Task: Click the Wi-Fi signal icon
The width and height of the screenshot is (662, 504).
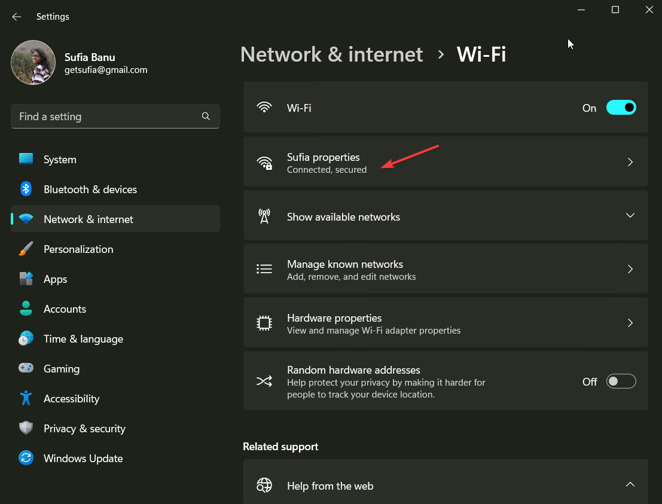Action: 264,108
